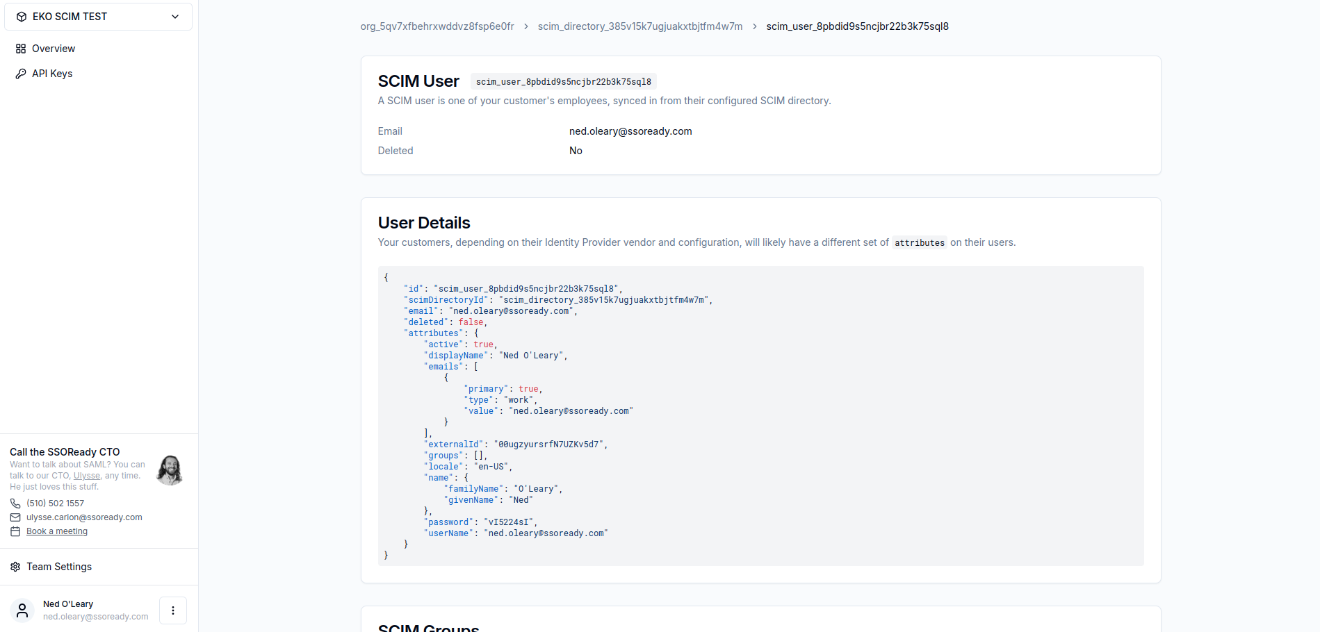Image resolution: width=1320 pixels, height=632 pixels.
Task: Click the email value ned.oleary@ssoready.com in SCIM User card
Action: click(x=630, y=131)
